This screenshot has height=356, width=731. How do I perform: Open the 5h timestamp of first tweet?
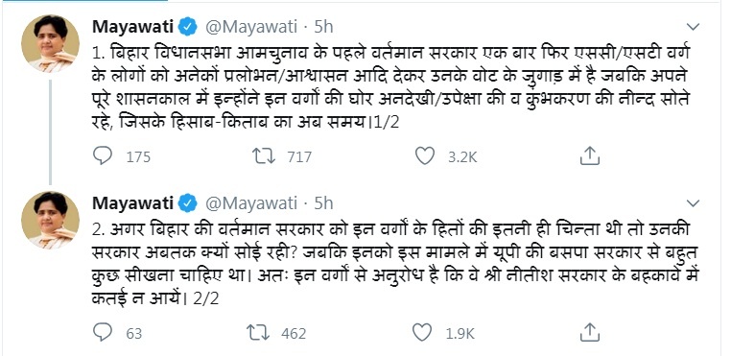(323, 27)
